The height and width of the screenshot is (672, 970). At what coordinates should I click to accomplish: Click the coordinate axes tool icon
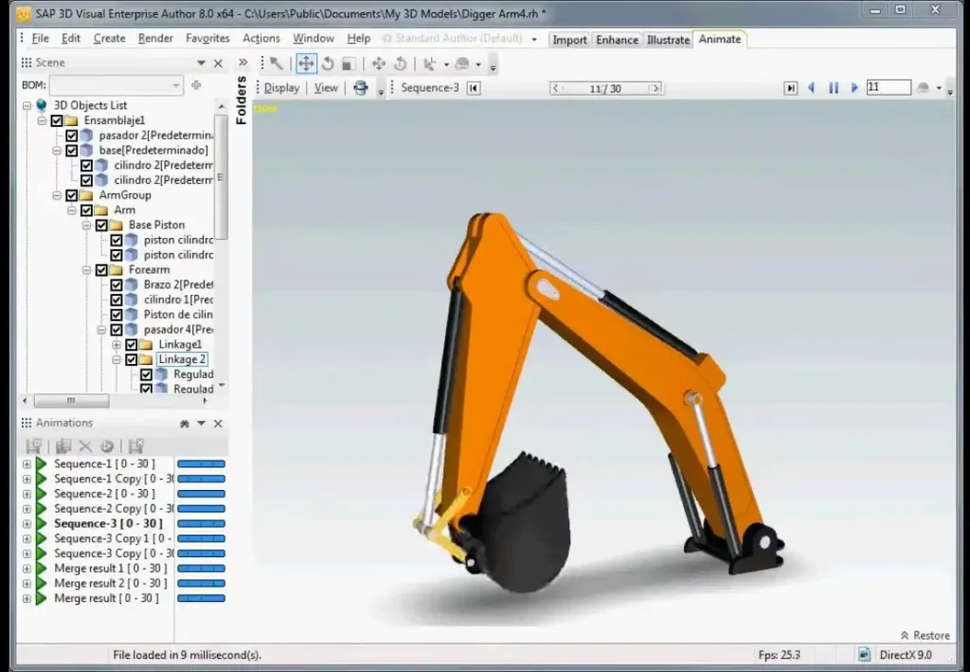[x=429, y=64]
